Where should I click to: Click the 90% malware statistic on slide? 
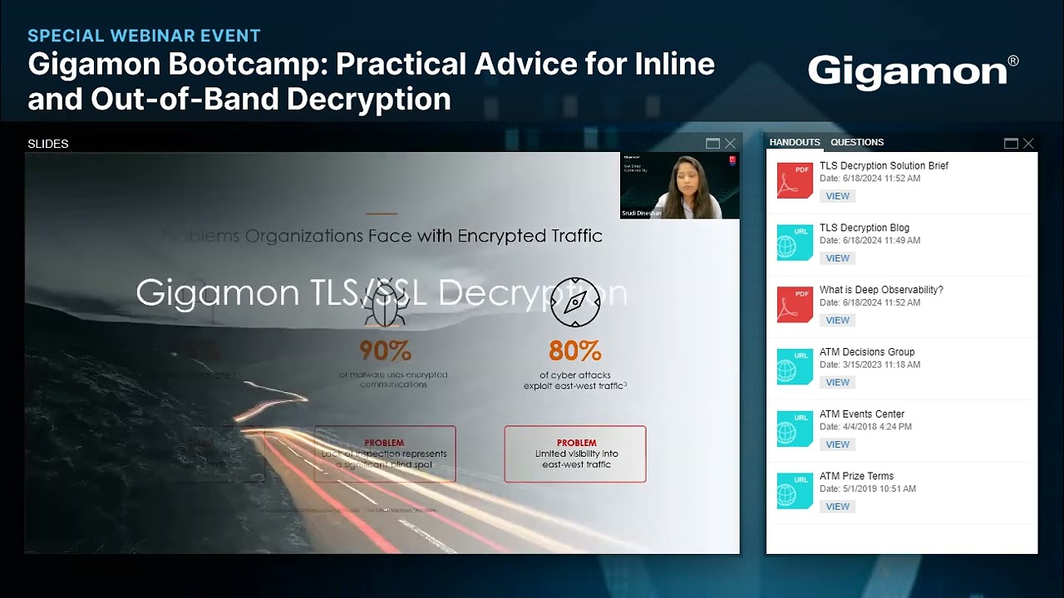pos(386,350)
